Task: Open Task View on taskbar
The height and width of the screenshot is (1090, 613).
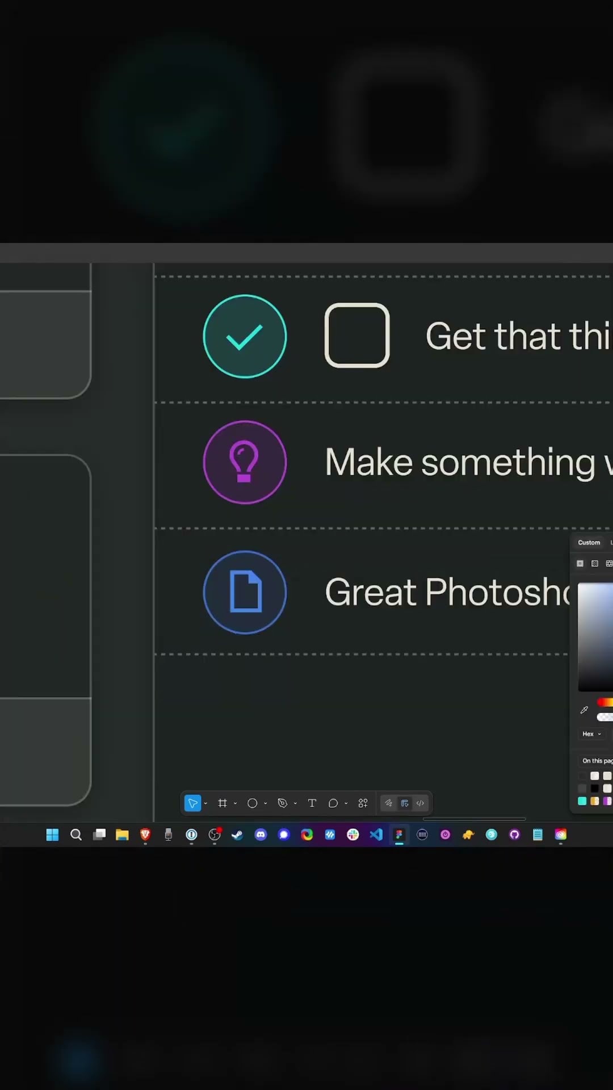Action: click(x=99, y=835)
